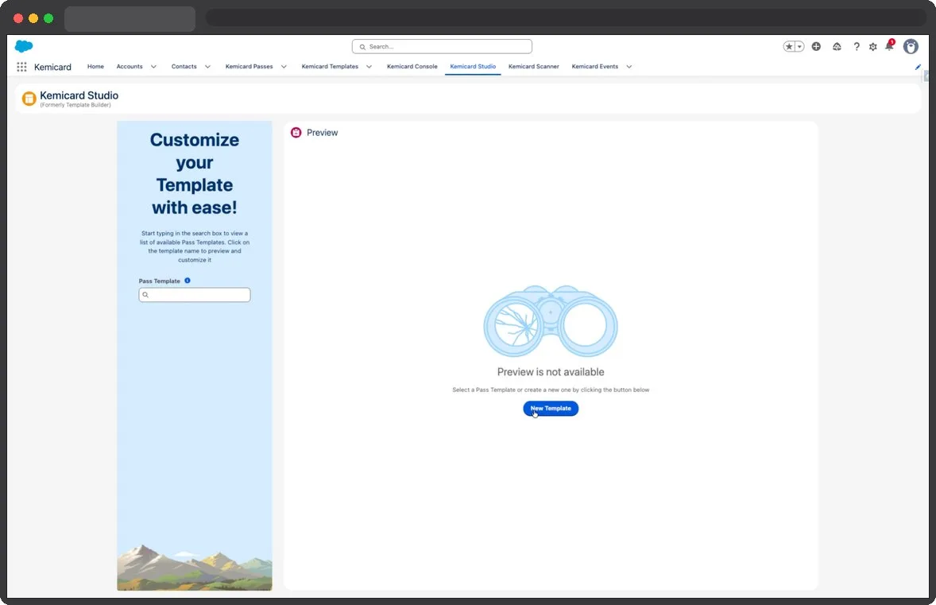Open the Global Actions plus icon

pos(816,47)
